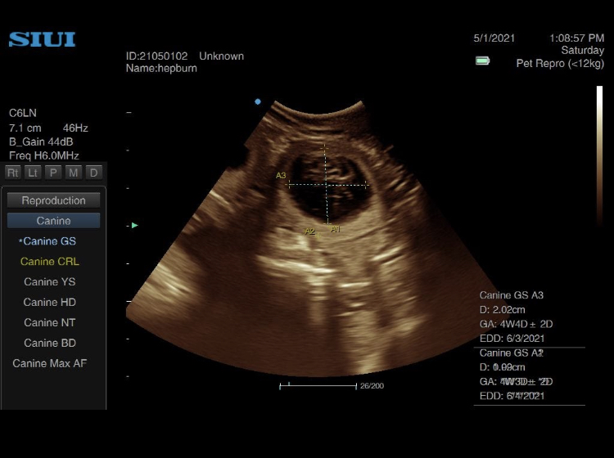Select Canine Max AF measurement

[x=50, y=363]
